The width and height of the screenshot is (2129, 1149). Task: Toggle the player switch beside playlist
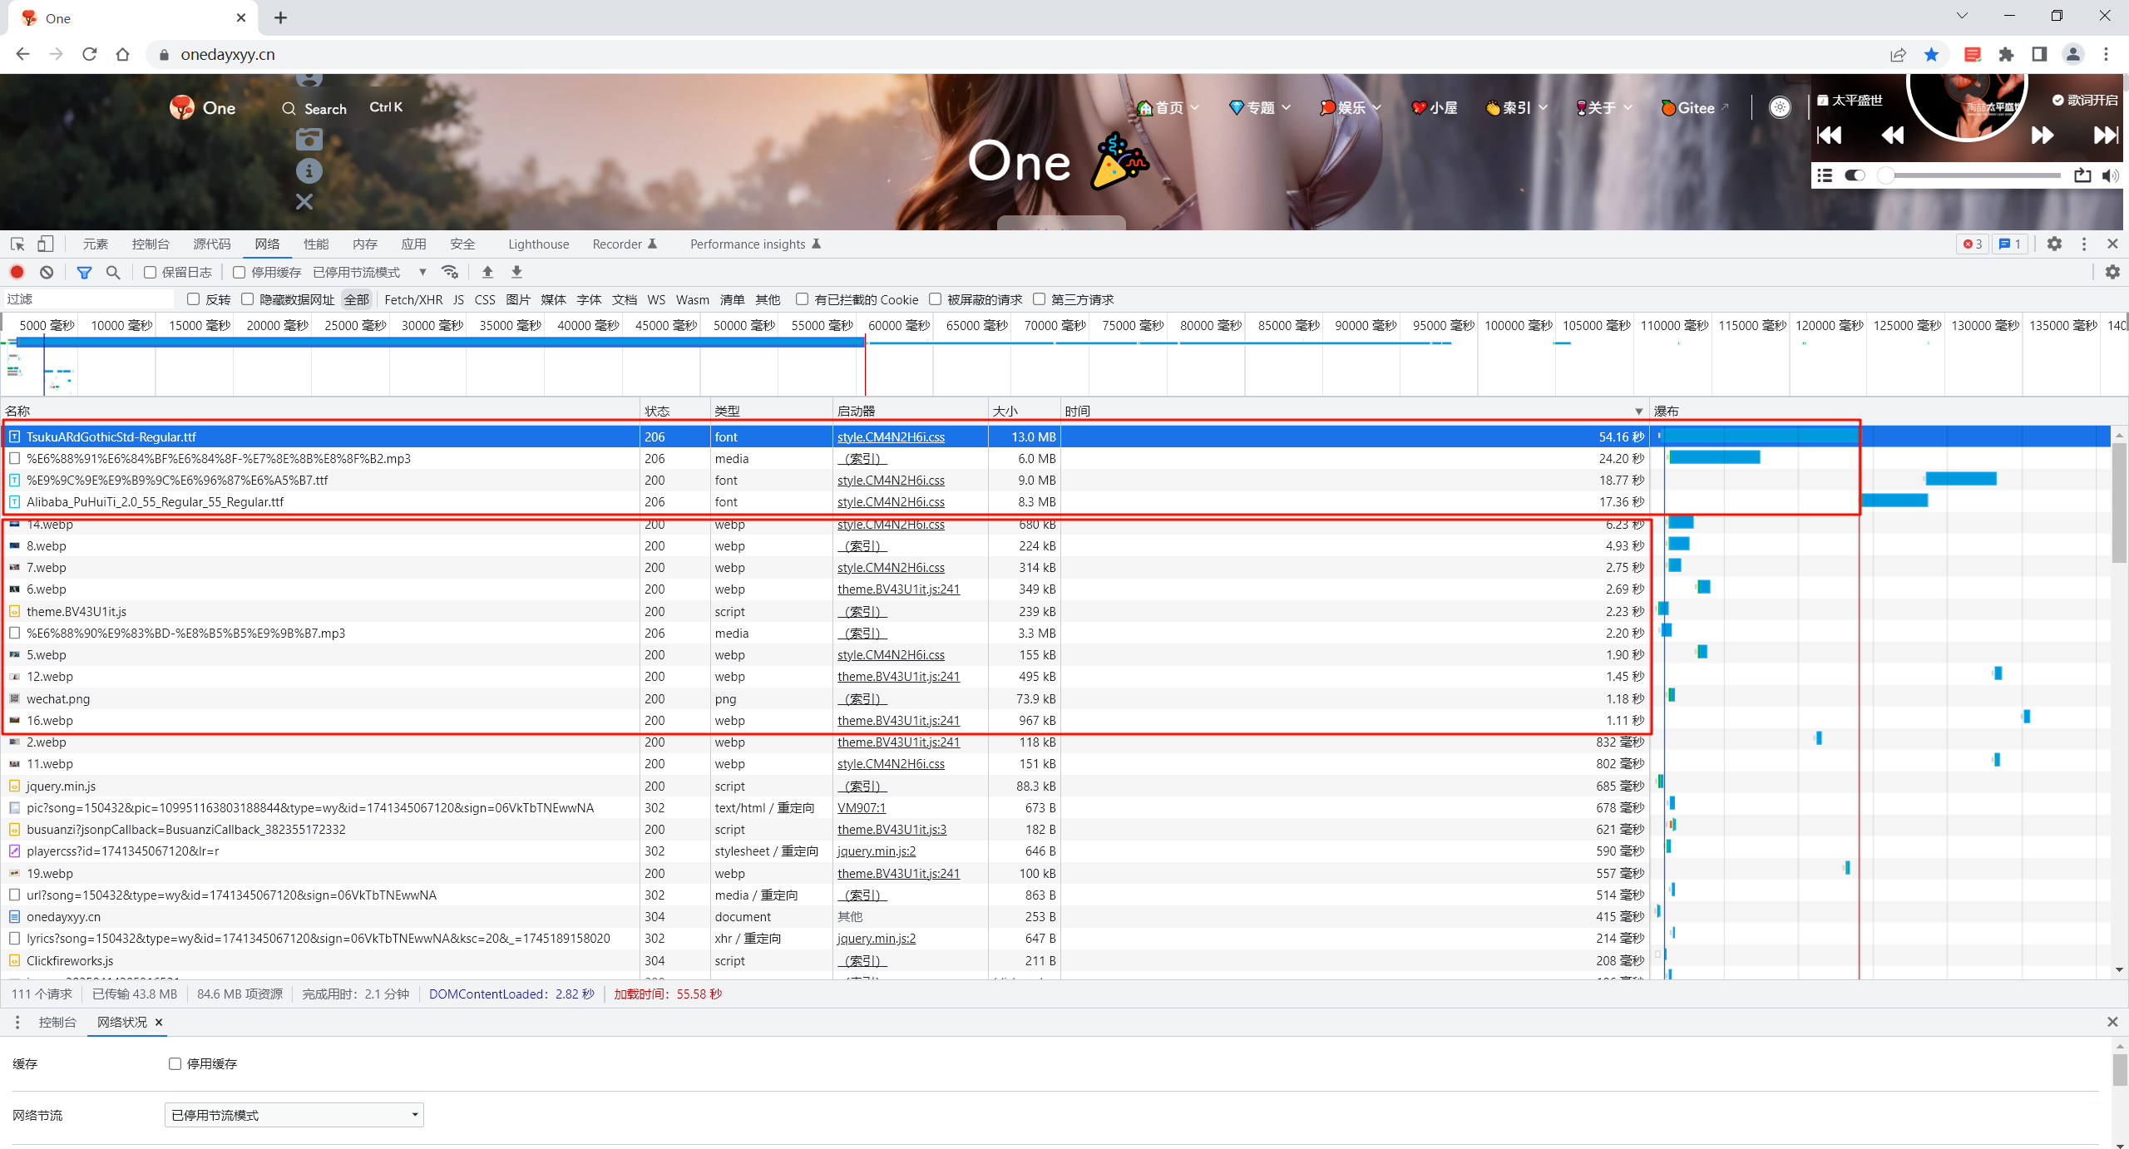coord(1855,175)
